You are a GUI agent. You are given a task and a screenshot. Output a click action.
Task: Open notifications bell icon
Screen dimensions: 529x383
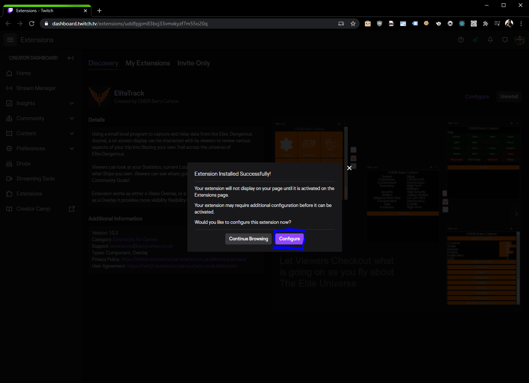coord(490,40)
